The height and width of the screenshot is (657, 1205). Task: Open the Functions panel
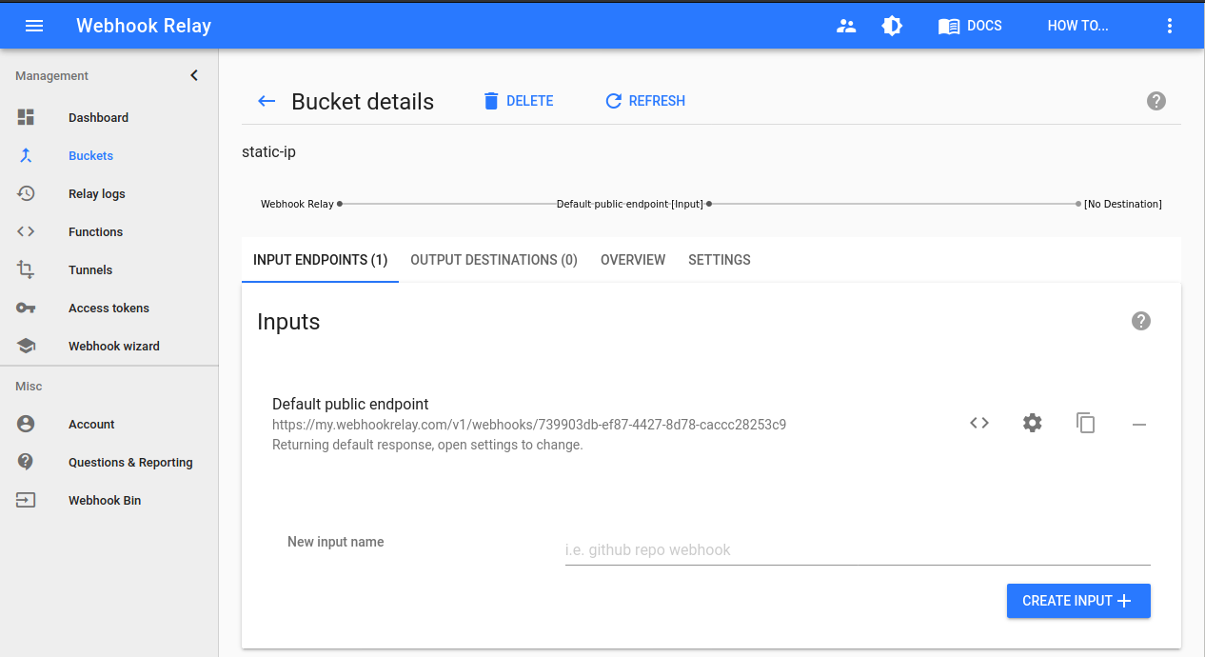point(94,231)
